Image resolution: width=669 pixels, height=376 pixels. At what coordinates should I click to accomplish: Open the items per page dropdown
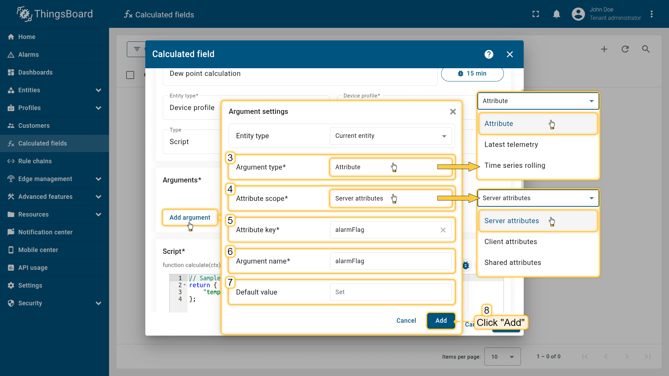[502, 357]
